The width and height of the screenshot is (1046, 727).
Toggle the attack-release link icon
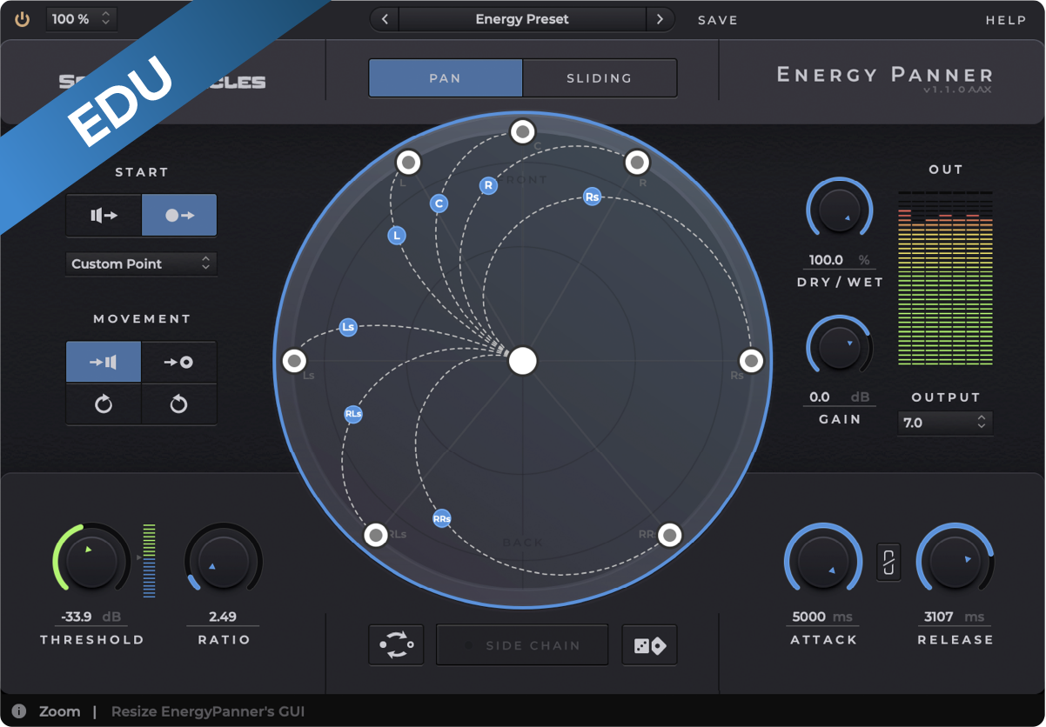[x=888, y=561]
